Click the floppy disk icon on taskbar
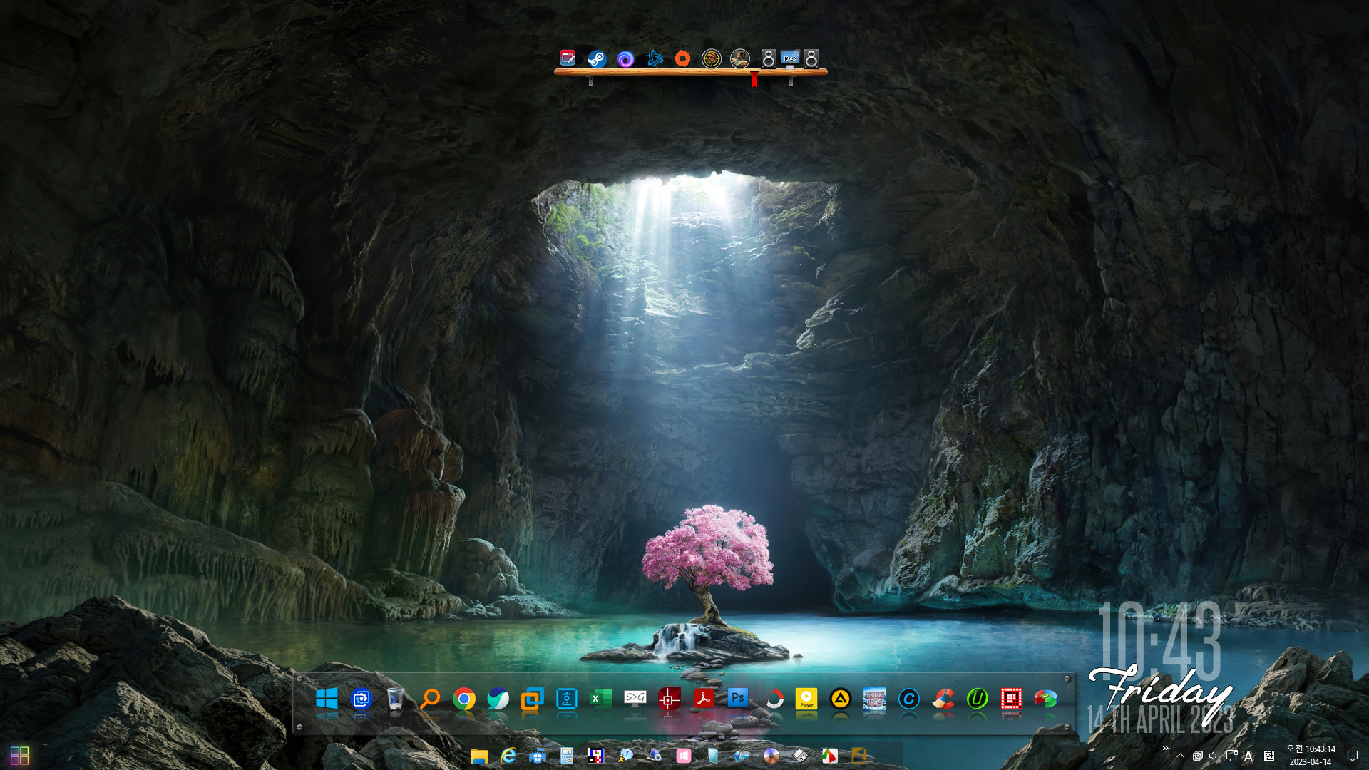 801,756
